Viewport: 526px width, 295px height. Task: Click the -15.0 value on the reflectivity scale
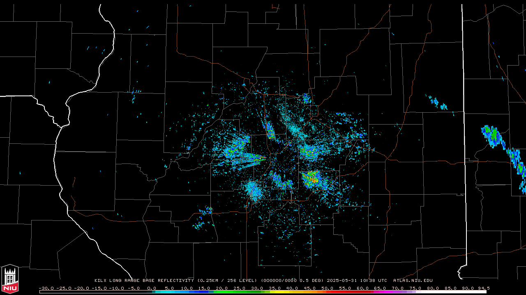[x=99, y=288]
